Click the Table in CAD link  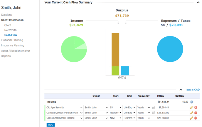point(192,90)
